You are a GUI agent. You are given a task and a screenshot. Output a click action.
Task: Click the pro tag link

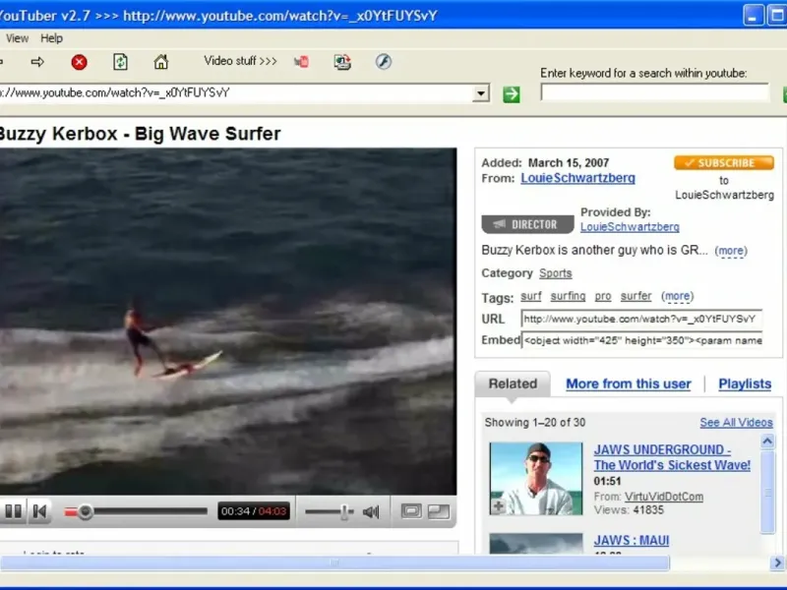click(x=603, y=296)
